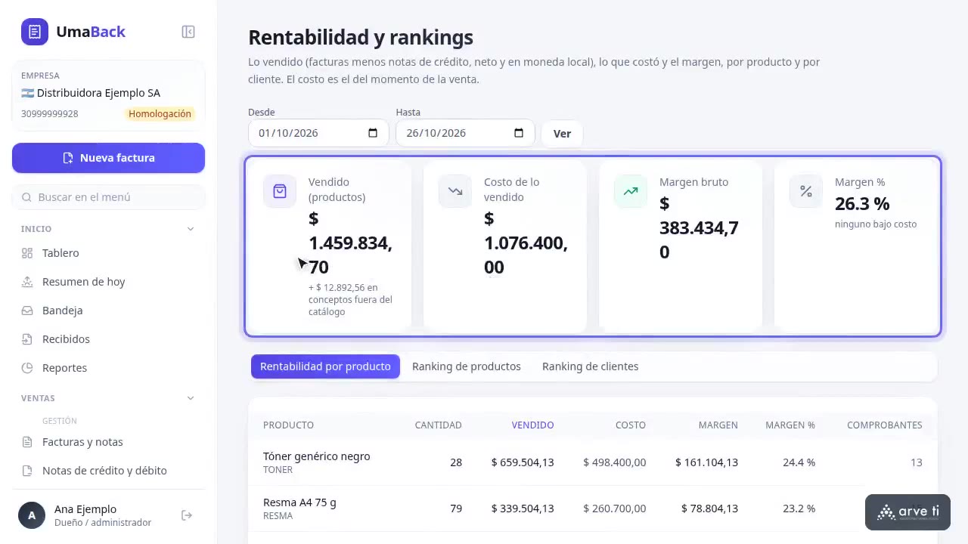Click the user avatar with letter A
The height and width of the screenshot is (544, 968).
(x=32, y=515)
